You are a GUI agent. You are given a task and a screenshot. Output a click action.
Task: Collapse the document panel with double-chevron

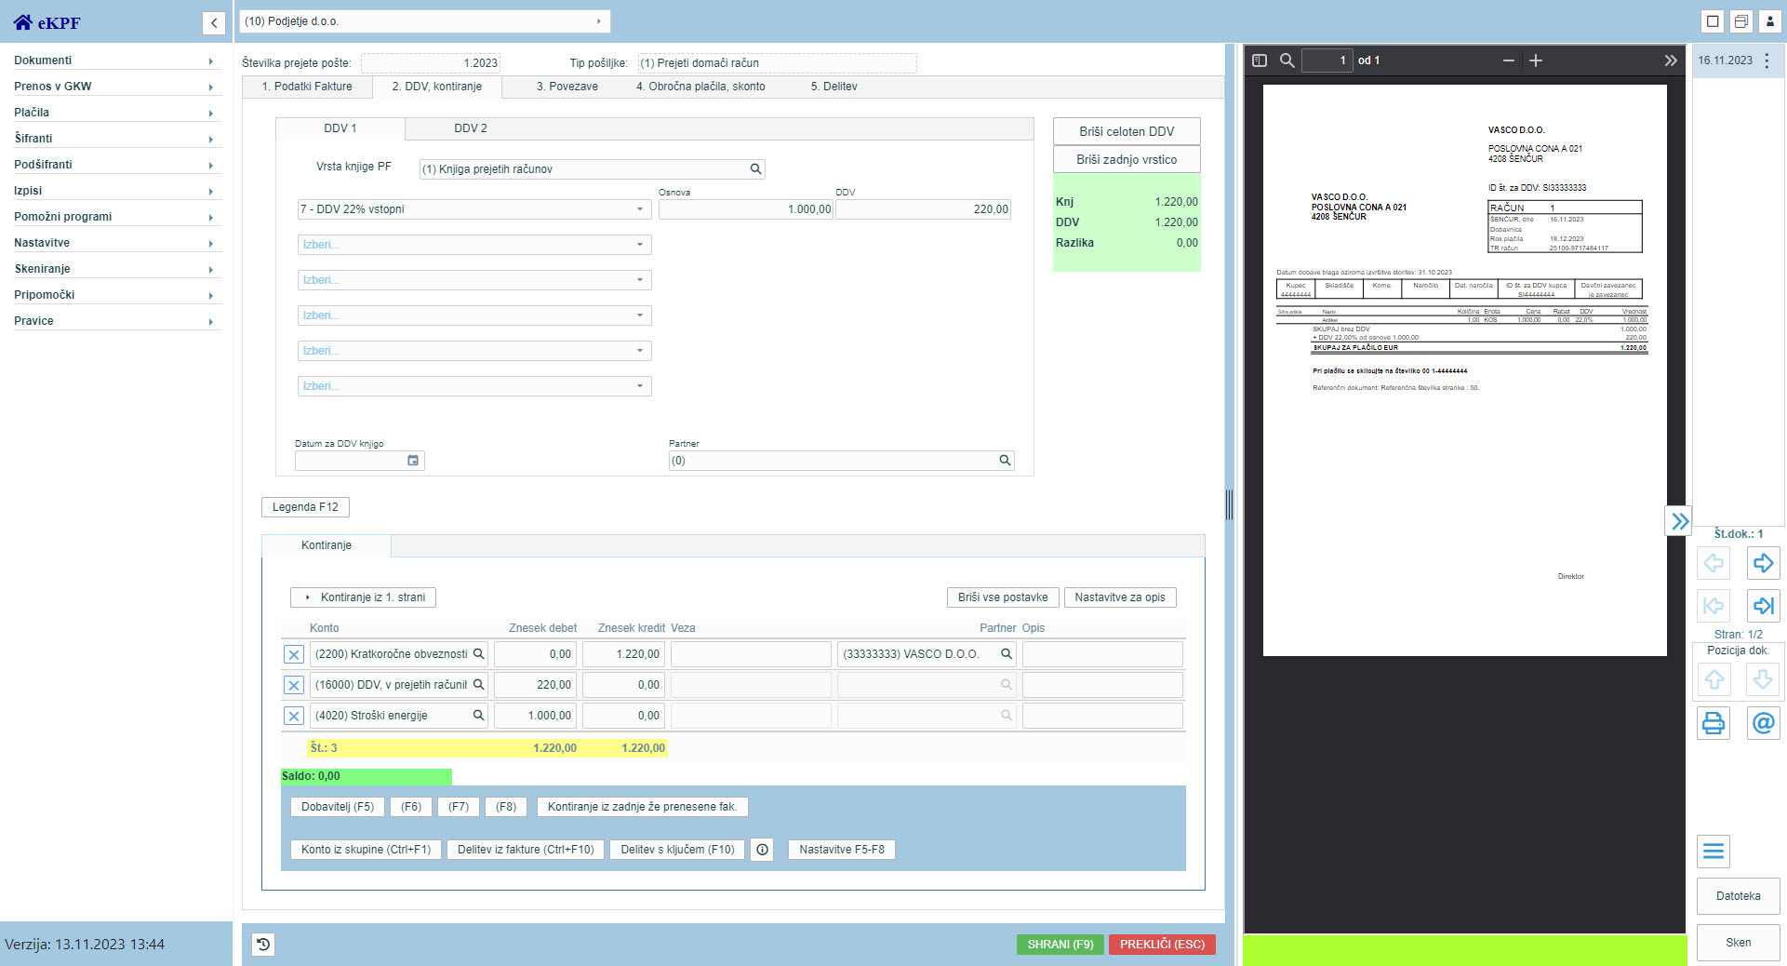pyautogui.click(x=1678, y=521)
